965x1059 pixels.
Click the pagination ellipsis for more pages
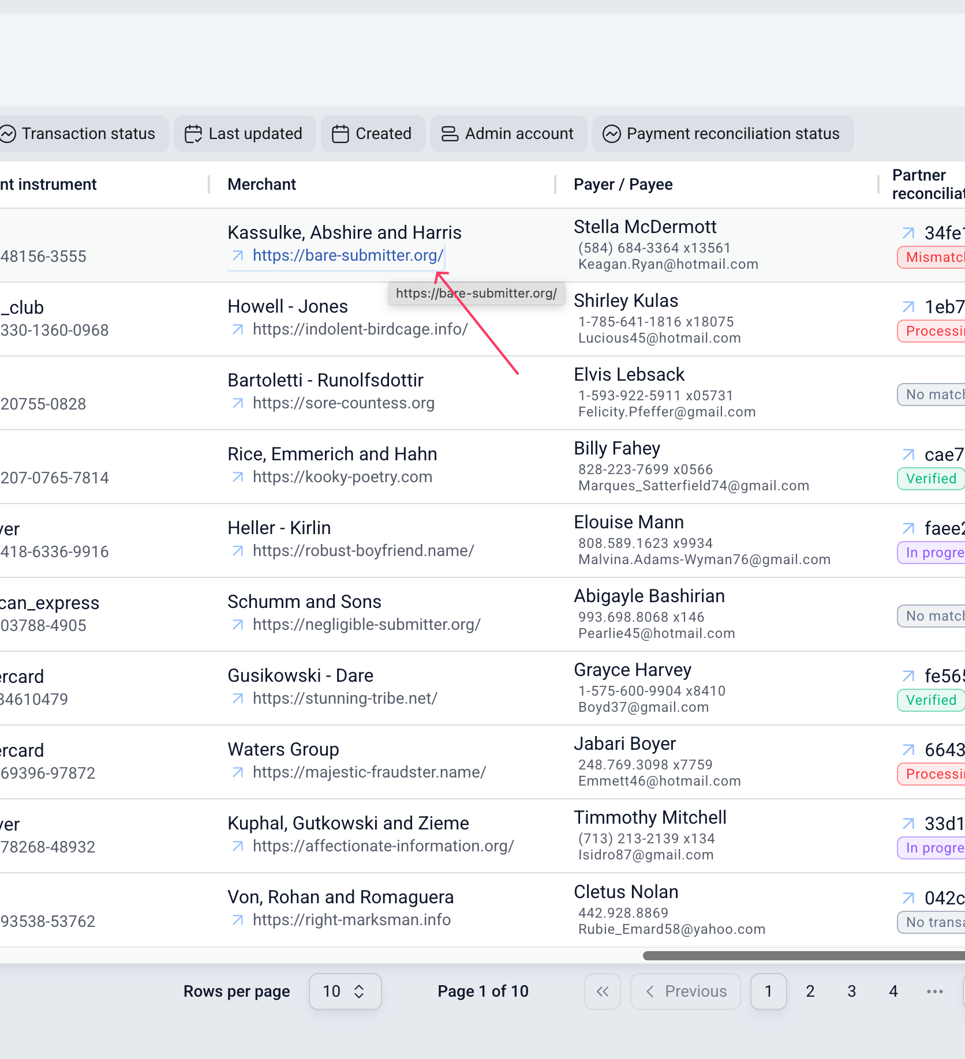click(x=935, y=992)
